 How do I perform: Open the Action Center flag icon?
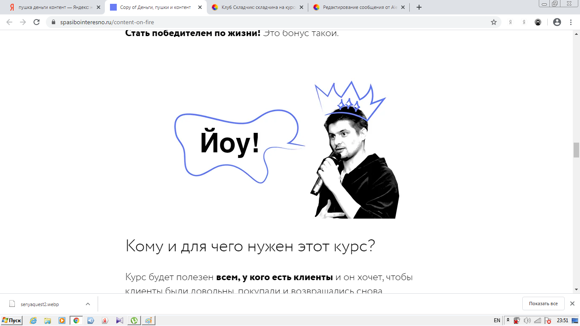click(x=548, y=320)
